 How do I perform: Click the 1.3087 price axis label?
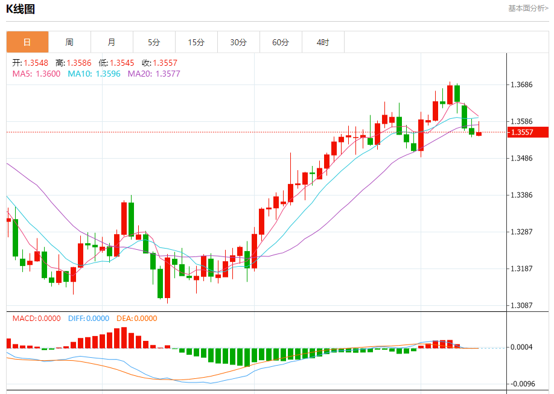point(521,305)
